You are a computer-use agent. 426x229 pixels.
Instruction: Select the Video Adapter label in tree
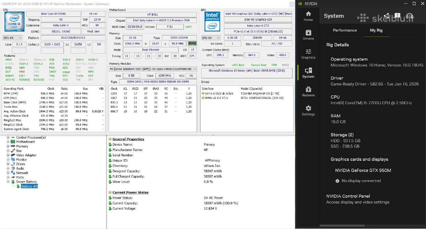point(26,155)
